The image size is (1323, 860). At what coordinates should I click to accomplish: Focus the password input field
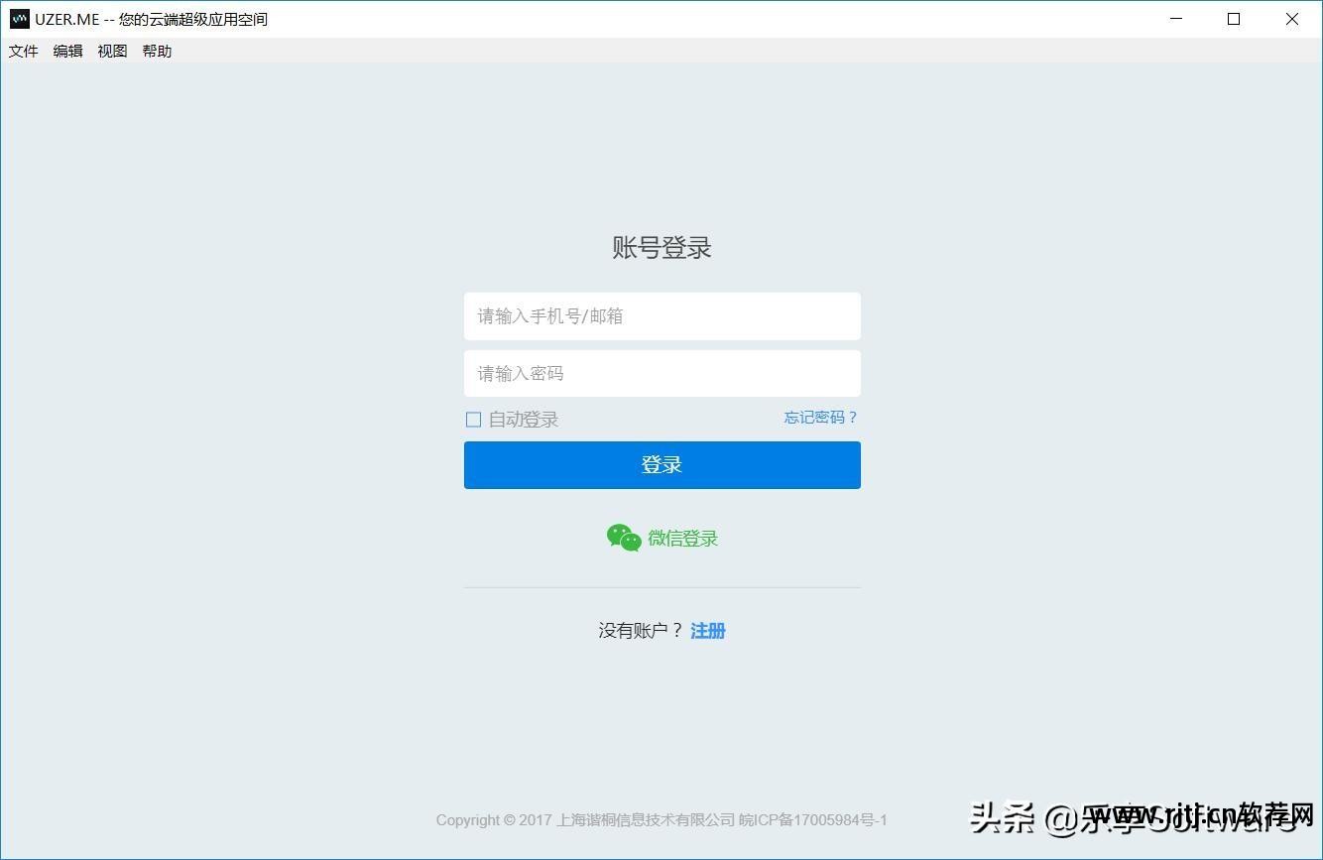pyautogui.click(x=662, y=374)
